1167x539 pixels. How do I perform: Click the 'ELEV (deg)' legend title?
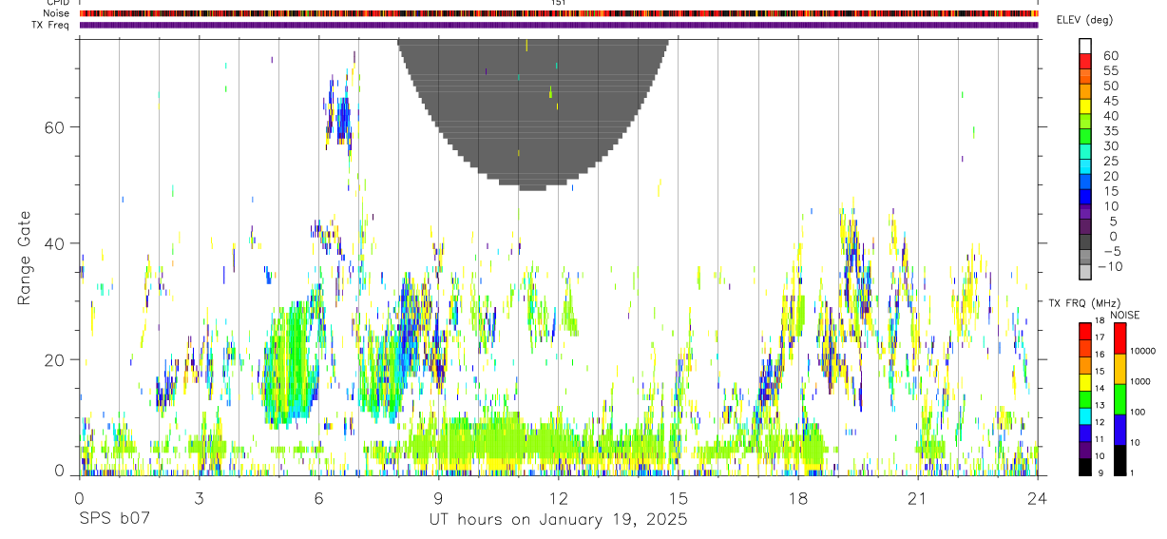(x=1083, y=20)
